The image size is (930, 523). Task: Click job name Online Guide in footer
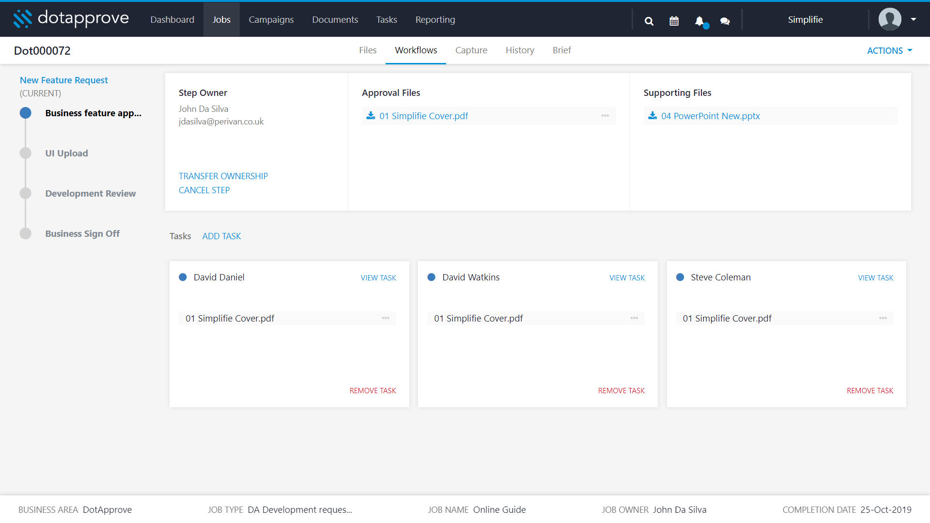tap(499, 510)
